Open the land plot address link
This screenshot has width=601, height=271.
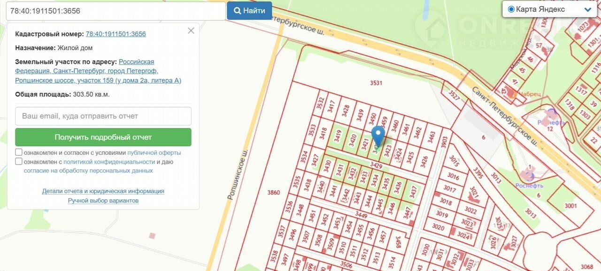pos(98,71)
